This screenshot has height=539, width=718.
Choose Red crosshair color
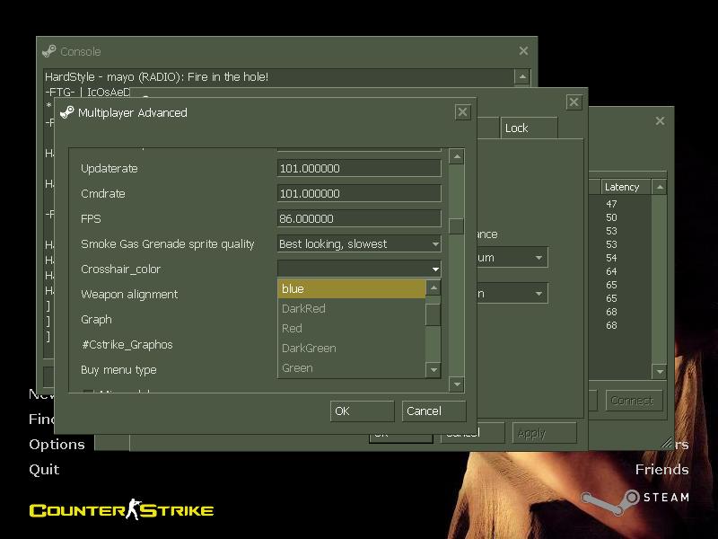[351, 328]
